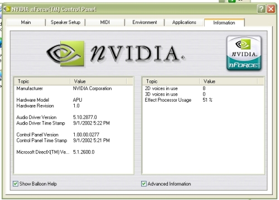Click the nForce badge logo
The height and width of the screenshot is (200, 279).
click(x=244, y=53)
